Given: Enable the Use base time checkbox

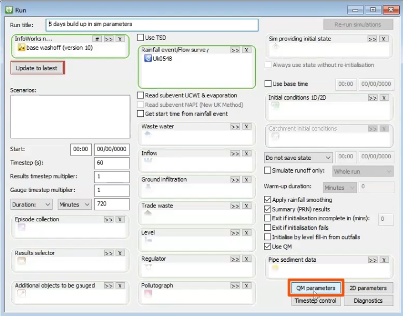Looking at the screenshot, I should click(x=268, y=84).
